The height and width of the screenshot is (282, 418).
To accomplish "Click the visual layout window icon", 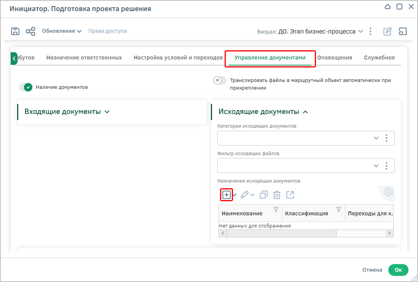I will click(x=403, y=31).
